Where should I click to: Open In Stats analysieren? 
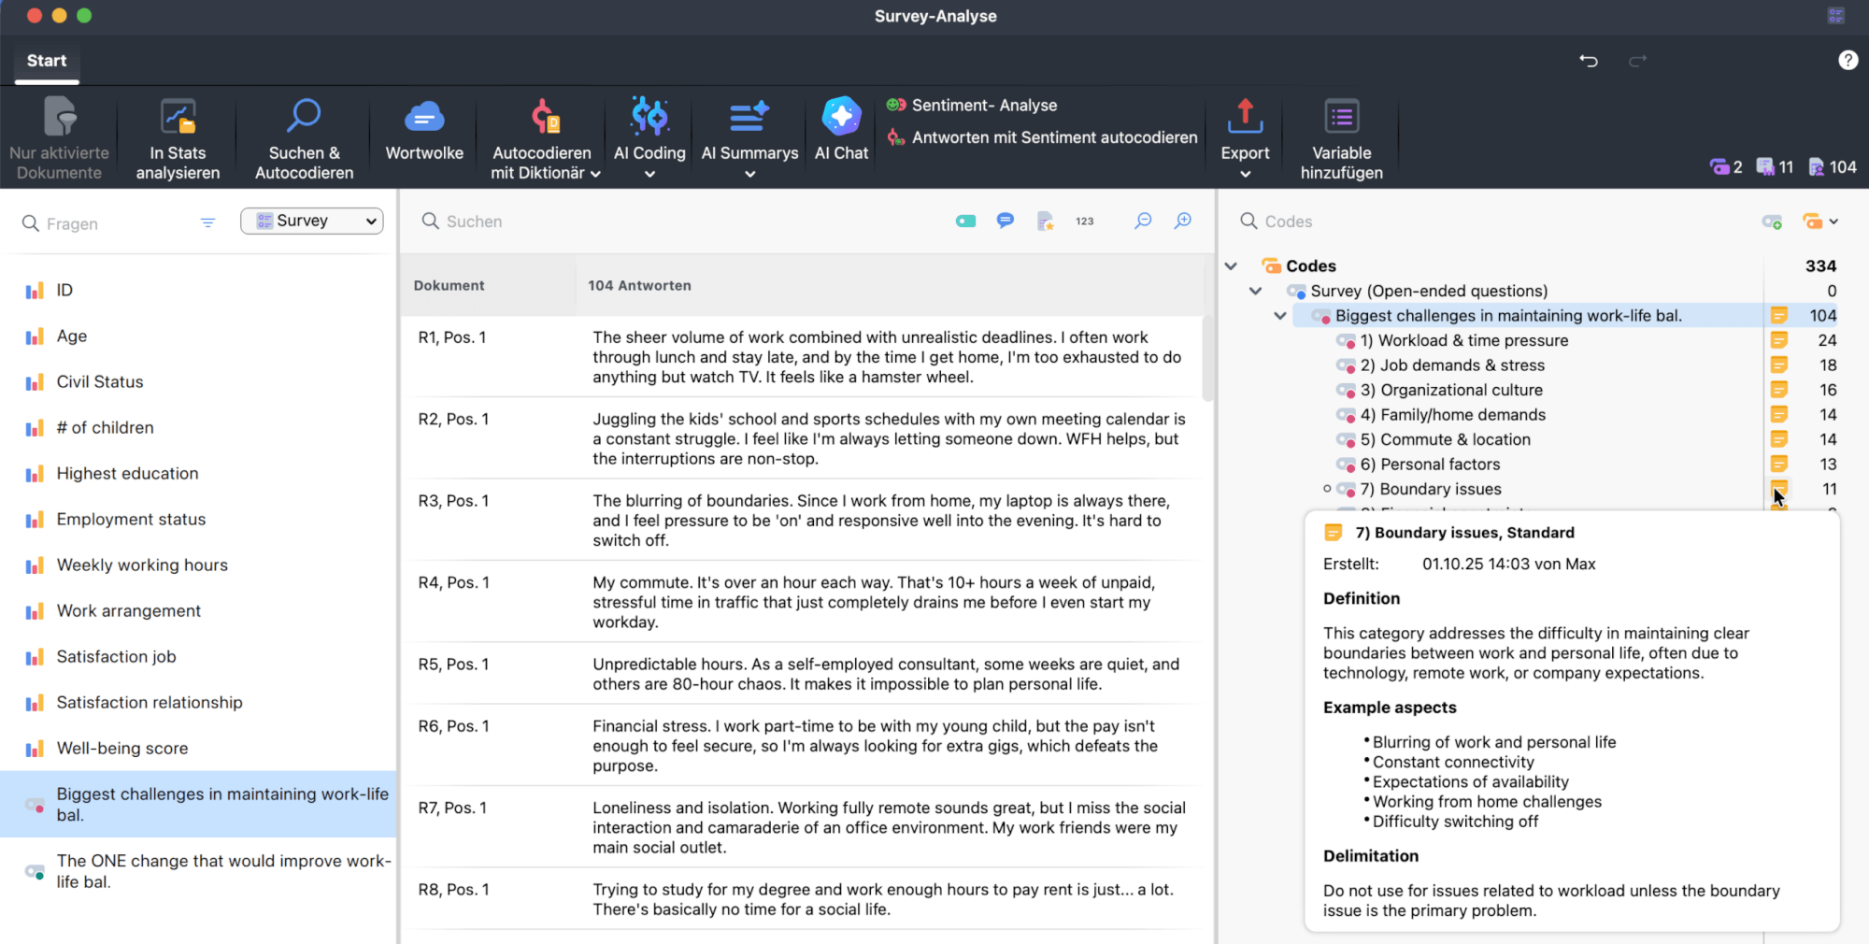tap(177, 138)
